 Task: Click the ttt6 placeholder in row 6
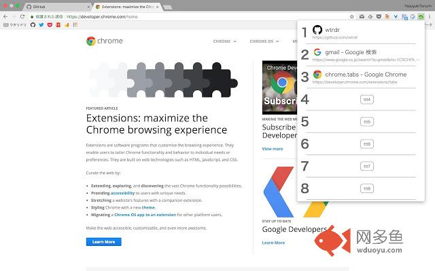[367, 144]
